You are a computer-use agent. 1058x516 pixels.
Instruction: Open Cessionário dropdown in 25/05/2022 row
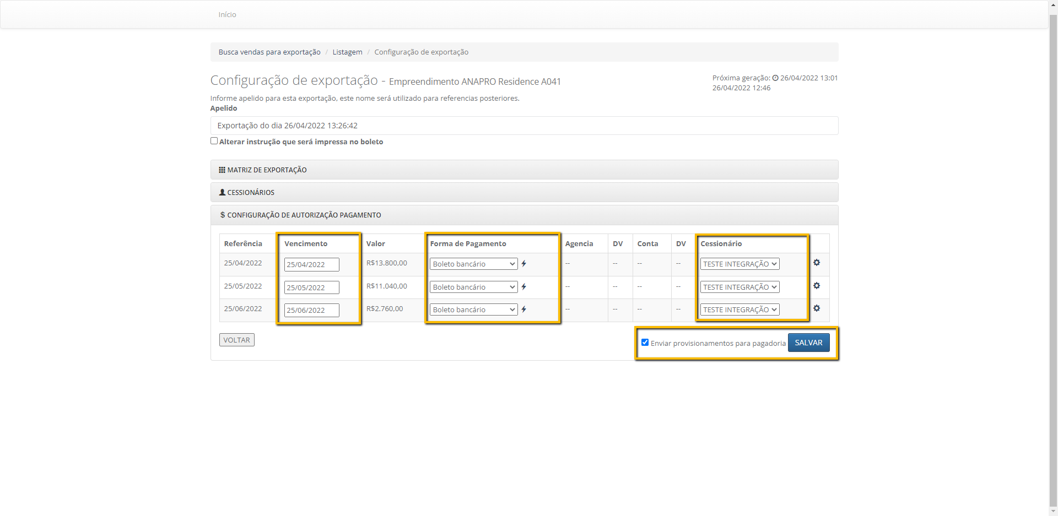[x=739, y=287]
